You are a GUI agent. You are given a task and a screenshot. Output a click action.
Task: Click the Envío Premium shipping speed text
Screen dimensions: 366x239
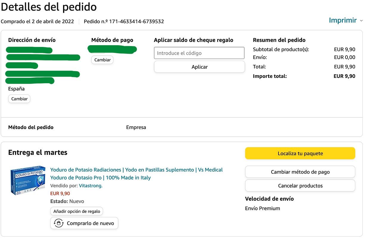pyautogui.click(x=262, y=208)
